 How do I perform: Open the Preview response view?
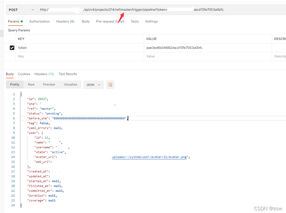[x=49, y=84]
